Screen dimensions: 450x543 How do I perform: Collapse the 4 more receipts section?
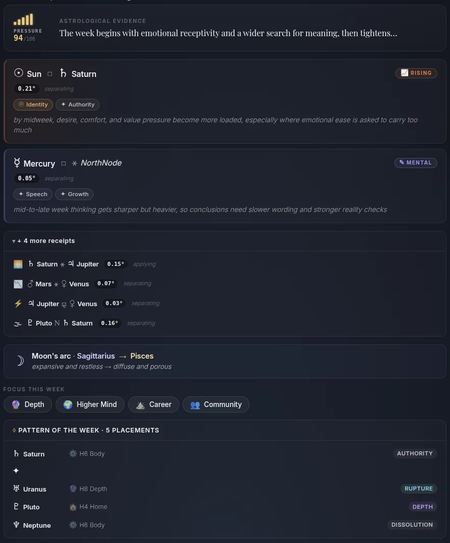tap(44, 241)
